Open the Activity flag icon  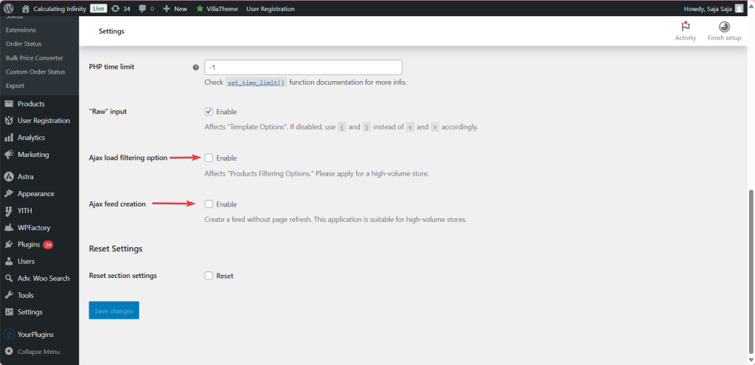pyautogui.click(x=685, y=27)
